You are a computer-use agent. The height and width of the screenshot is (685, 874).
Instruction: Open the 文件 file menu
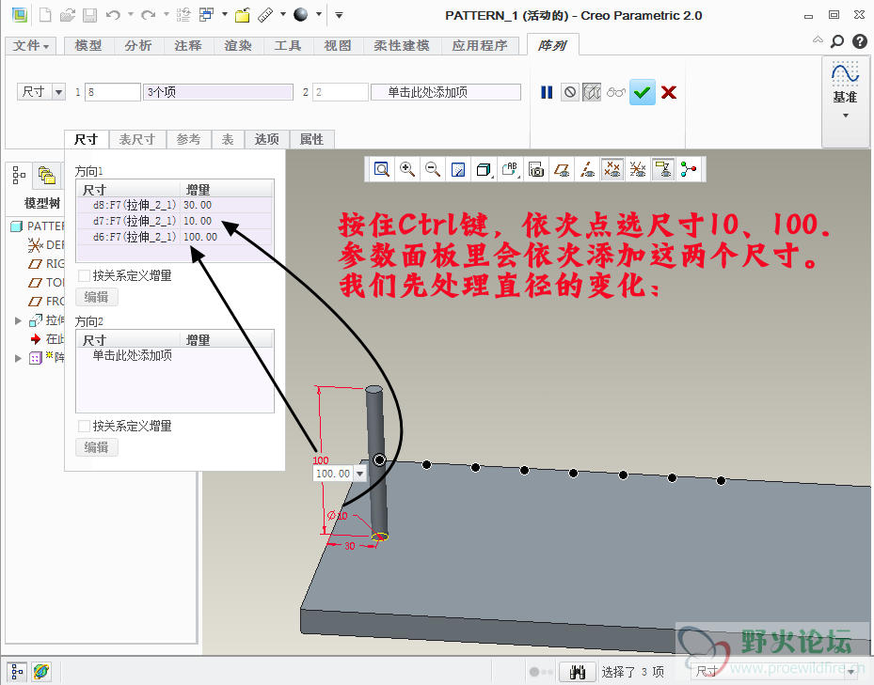click(31, 46)
